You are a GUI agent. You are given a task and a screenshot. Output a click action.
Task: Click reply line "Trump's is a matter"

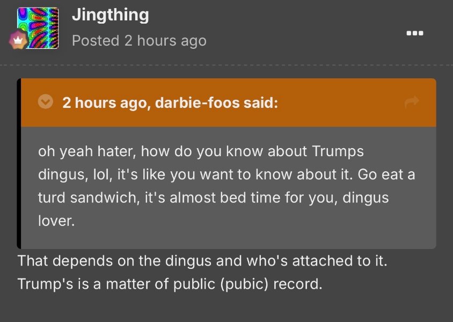[x=170, y=284]
